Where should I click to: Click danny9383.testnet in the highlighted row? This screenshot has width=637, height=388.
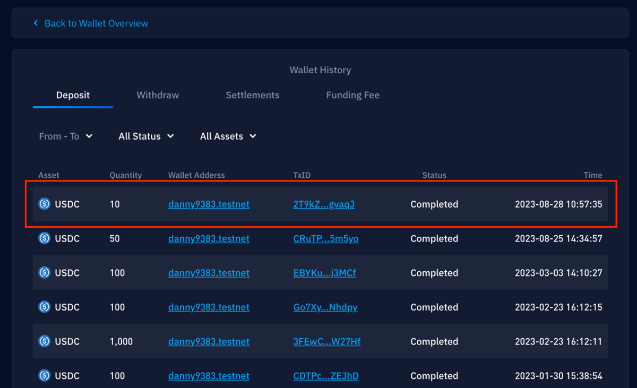[x=209, y=204]
